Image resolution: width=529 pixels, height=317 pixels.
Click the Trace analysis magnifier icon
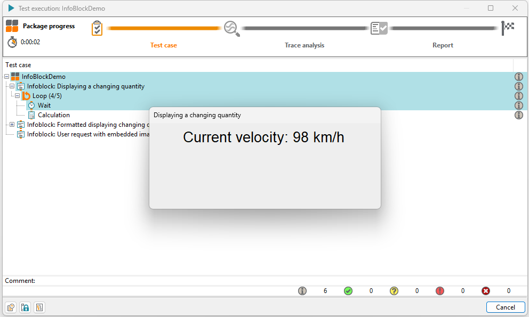[x=232, y=29]
